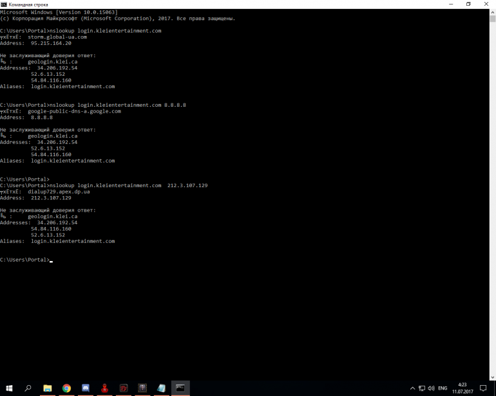Switch to Discord in taskbar
The height and width of the screenshot is (396, 496).
pyautogui.click(x=85, y=388)
